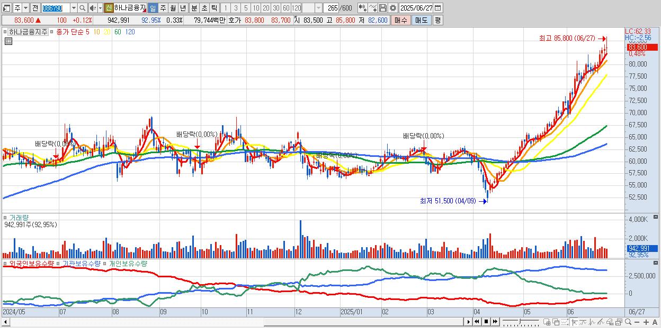Adjust the playback speed slider at bottom
Viewport: 661px width, 328px height.
click(521, 322)
